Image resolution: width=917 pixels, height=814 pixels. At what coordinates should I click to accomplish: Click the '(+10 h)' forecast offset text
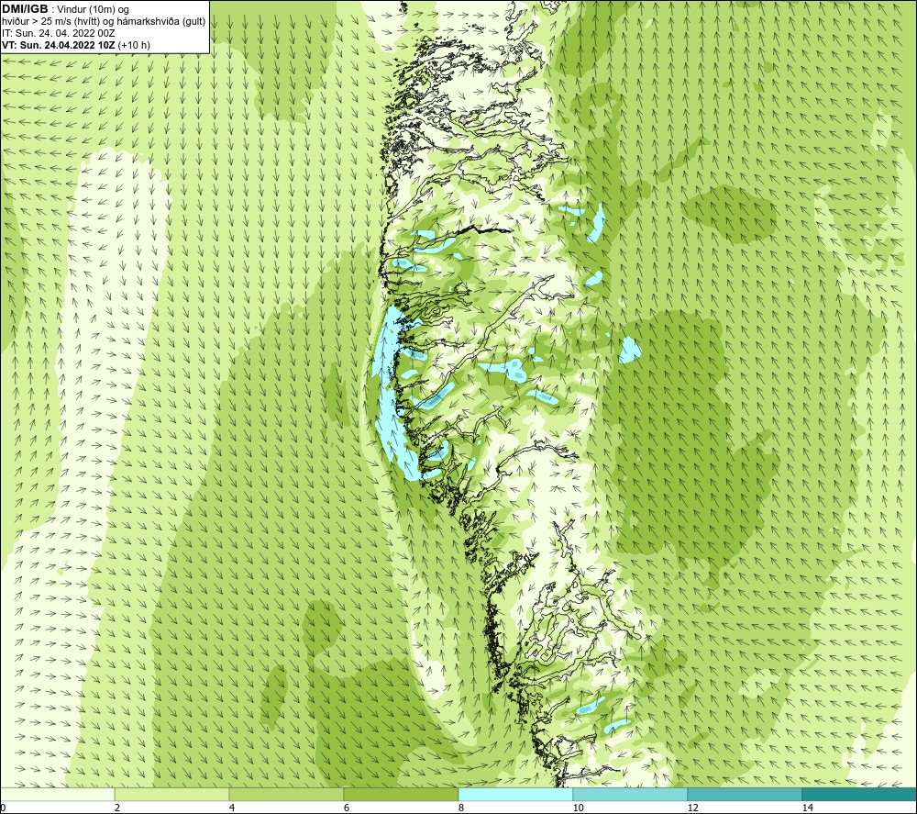point(134,45)
